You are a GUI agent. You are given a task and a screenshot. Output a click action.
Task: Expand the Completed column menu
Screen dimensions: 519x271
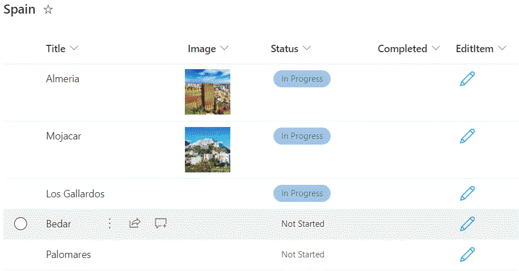pos(436,48)
